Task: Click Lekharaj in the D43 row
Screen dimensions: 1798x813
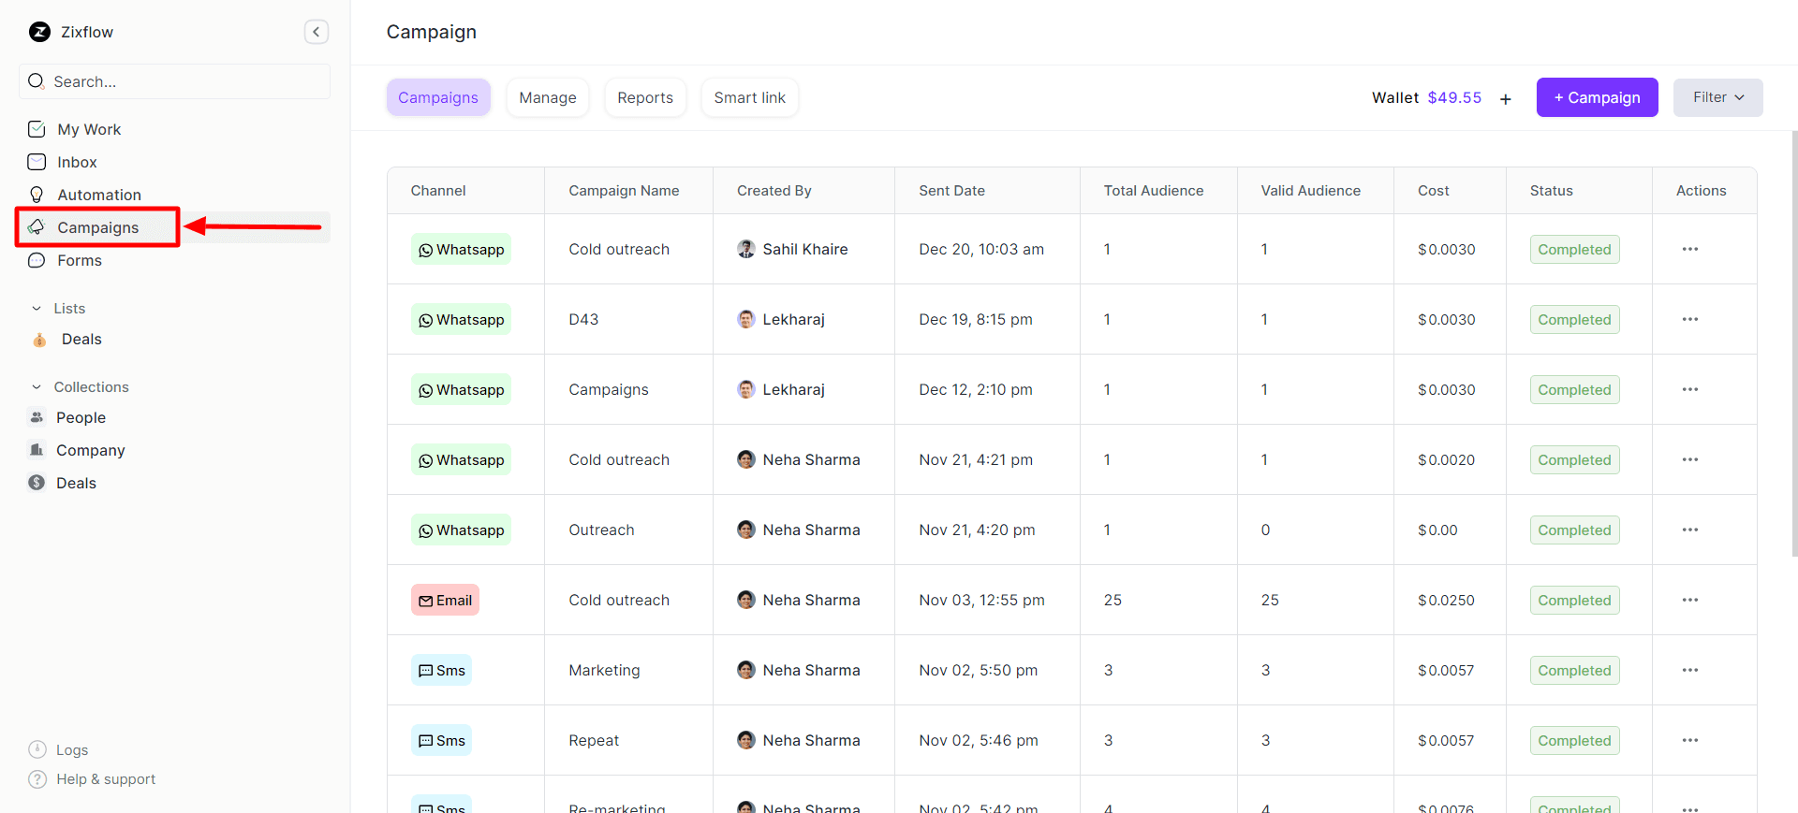Action: point(781,319)
